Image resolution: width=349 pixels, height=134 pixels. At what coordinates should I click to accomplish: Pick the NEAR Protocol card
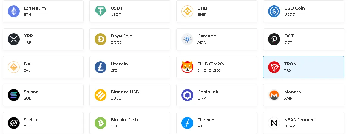tap(304, 123)
